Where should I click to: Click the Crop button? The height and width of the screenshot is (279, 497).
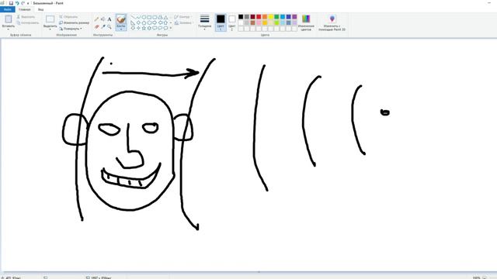tap(68, 17)
